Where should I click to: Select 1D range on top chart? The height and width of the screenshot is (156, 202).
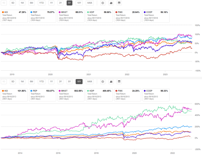[4, 3]
